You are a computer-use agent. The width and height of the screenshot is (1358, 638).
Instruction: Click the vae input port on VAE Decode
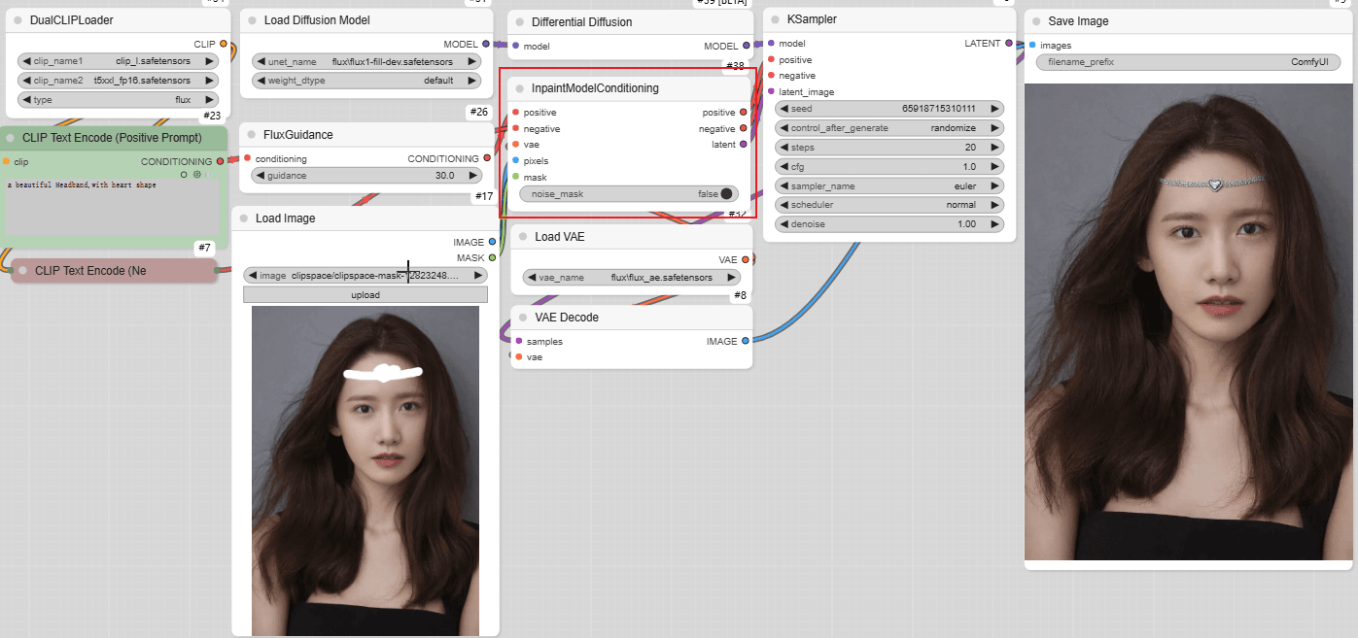[518, 357]
